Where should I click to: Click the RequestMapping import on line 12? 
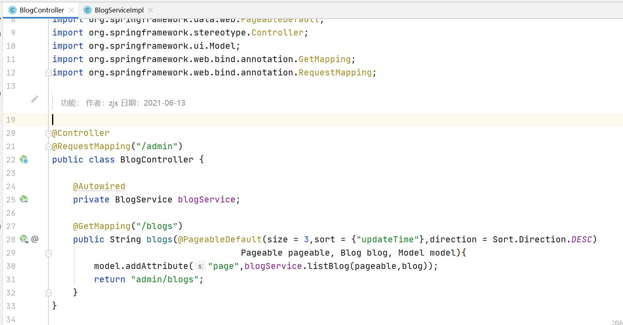(x=335, y=73)
